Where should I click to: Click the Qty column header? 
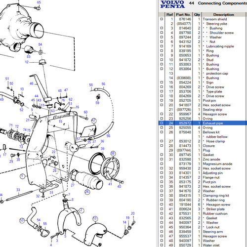coord(197,14)
